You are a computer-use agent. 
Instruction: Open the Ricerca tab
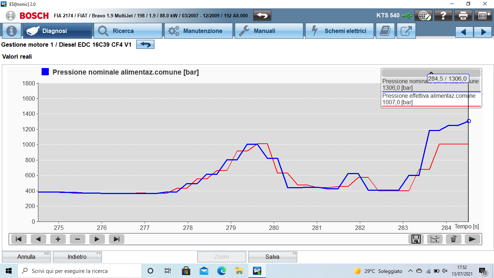pyautogui.click(x=128, y=31)
